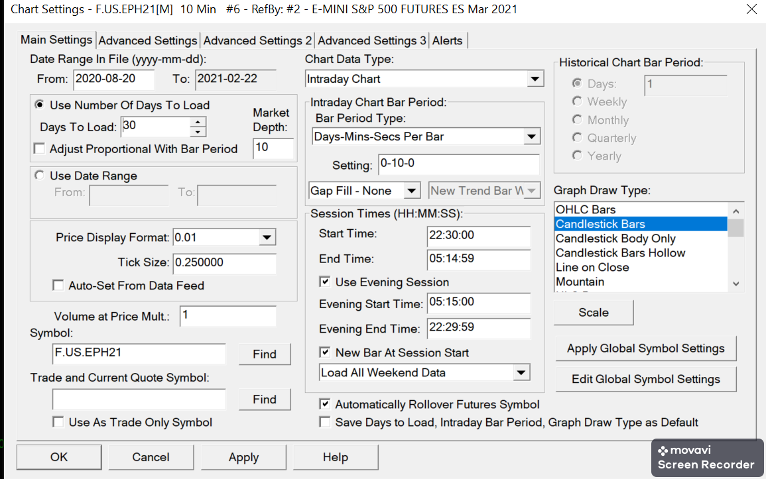This screenshot has height=479, width=766.
Task: Click the session Start Time field
Action: point(478,235)
